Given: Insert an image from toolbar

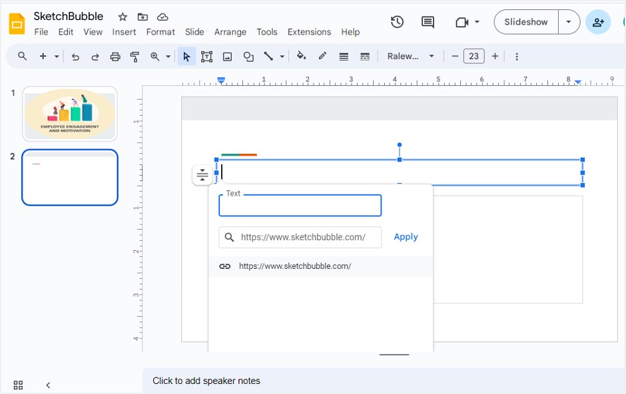Looking at the screenshot, I should (227, 57).
